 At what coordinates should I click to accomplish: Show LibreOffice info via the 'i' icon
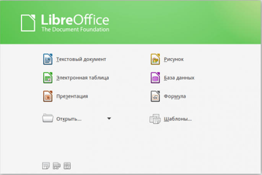click(67, 165)
